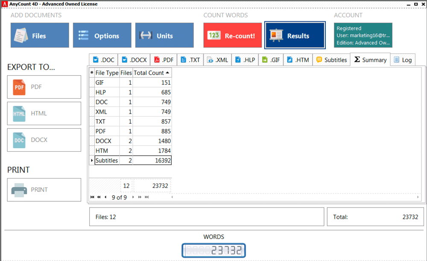Switch to the Subtitles tab

[x=331, y=60]
